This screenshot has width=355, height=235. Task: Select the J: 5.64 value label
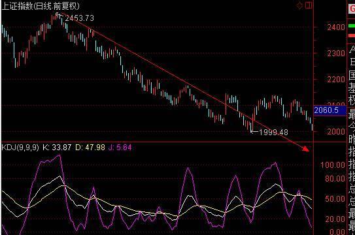(x=120, y=148)
